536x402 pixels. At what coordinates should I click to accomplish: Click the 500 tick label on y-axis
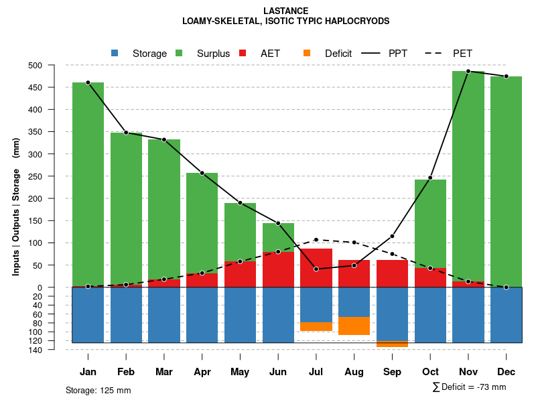point(54,66)
